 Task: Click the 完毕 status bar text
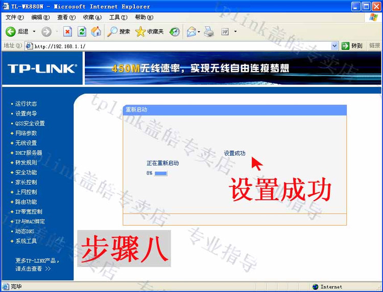[16, 286]
